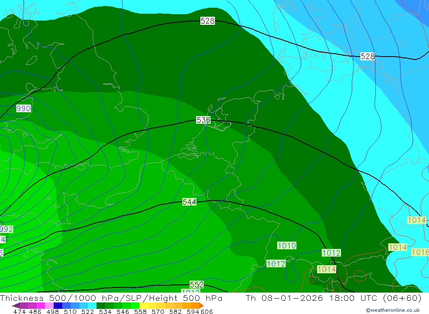The width and height of the screenshot is (429, 314).
Task: Click the 582 legend scale value
Action: pyautogui.click(x=176, y=311)
